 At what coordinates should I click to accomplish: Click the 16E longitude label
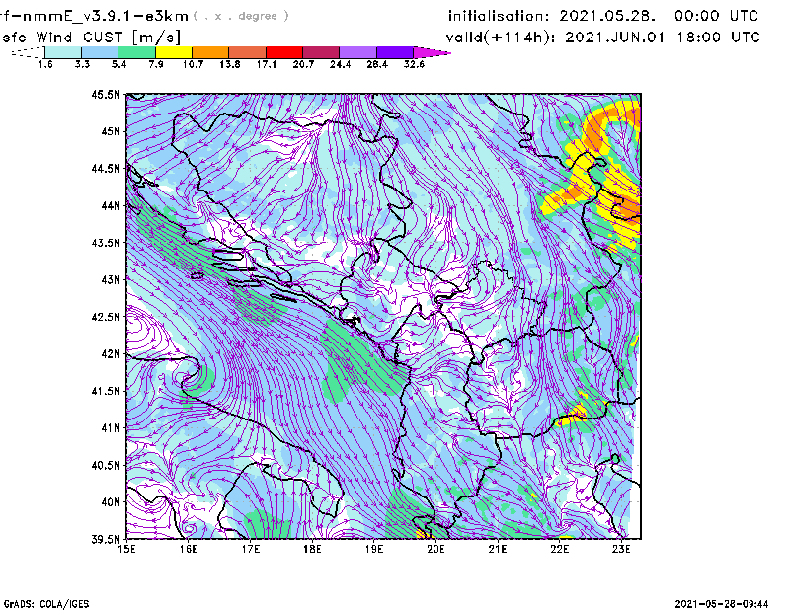tap(189, 549)
